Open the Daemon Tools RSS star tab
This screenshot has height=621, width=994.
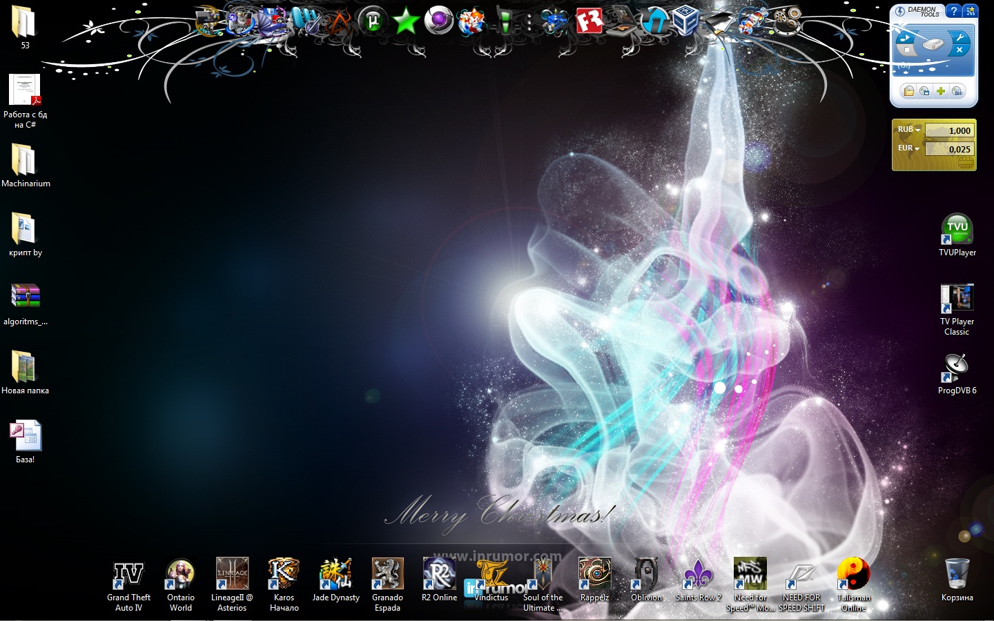971,11
